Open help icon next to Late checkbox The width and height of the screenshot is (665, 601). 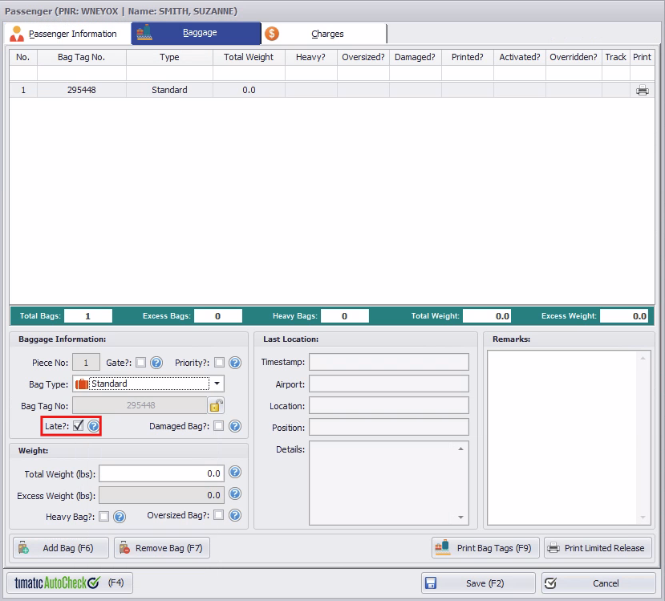point(94,425)
